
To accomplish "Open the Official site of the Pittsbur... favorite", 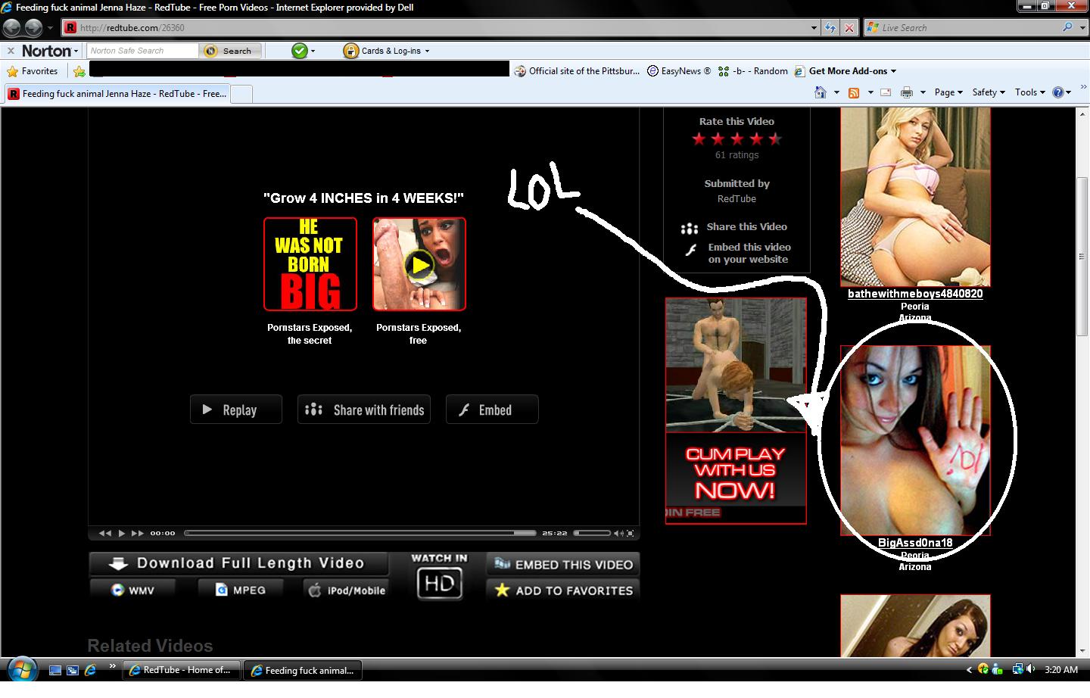I will pyautogui.click(x=577, y=71).
